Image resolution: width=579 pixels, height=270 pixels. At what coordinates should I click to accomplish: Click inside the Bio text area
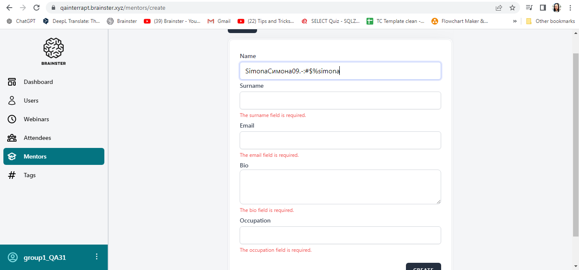click(340, 186)
